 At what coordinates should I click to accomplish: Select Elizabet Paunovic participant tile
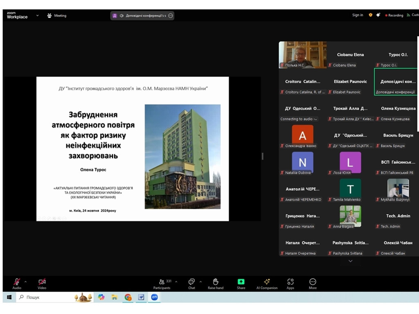pos(350,82)
